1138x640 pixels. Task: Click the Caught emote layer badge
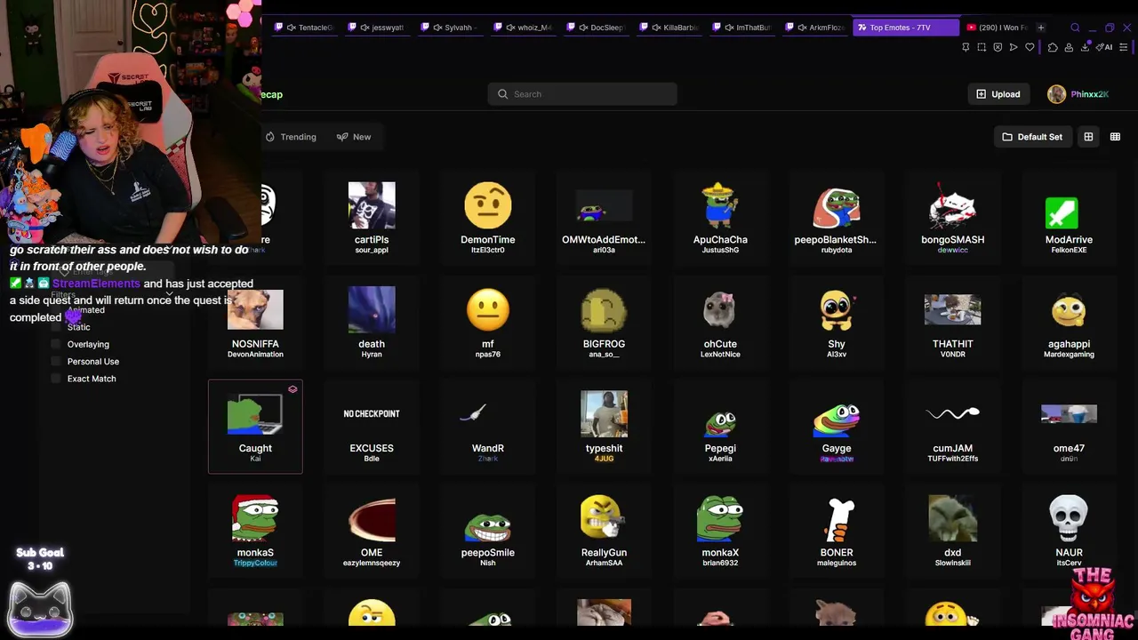(x=293, y=389)
